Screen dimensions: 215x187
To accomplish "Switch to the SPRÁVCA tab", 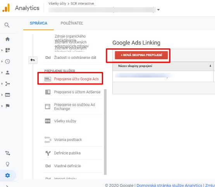I will 38,23.
